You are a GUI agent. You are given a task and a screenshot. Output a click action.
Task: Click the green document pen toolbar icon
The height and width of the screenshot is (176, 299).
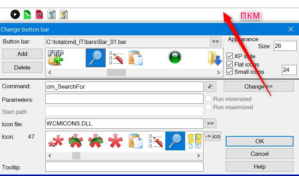tap(27, 14)
